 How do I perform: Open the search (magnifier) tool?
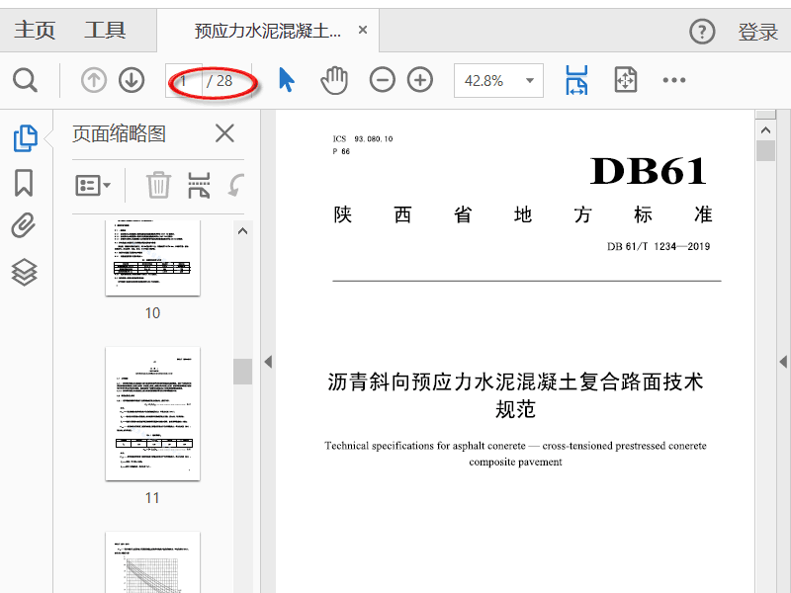tap(26, 80)
